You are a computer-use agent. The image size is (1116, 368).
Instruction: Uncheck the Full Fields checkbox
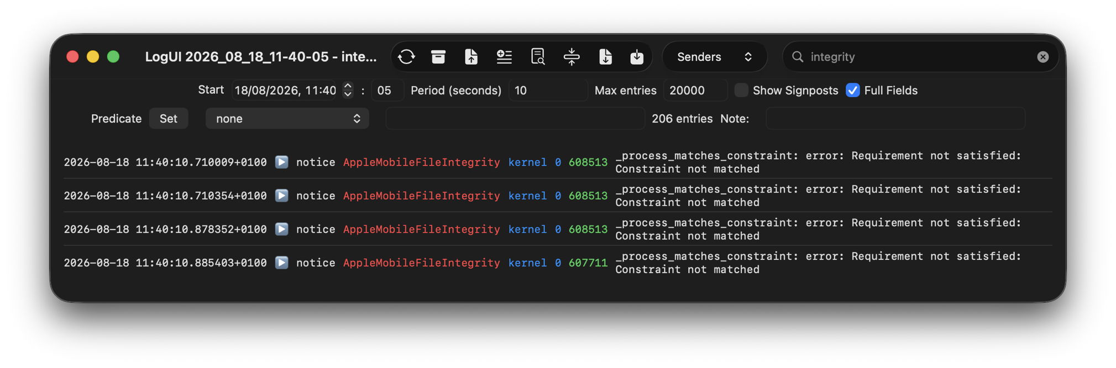click(x=853, y=90)
